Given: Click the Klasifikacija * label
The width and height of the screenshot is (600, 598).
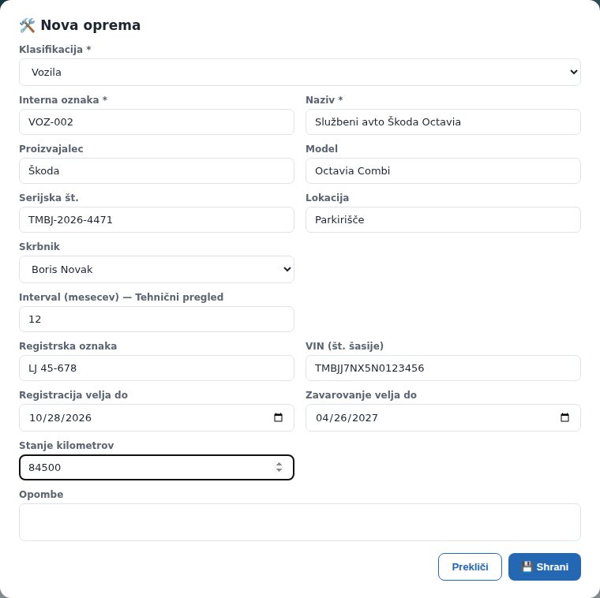Looking at the screenshot, I should tap(55, 50).
